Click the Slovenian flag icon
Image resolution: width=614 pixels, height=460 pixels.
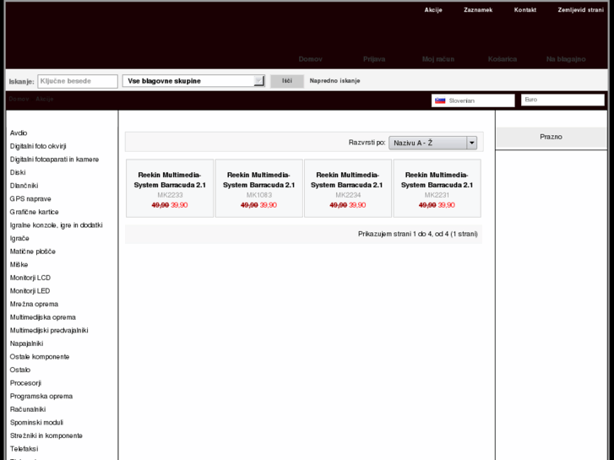tap(440, 100)
